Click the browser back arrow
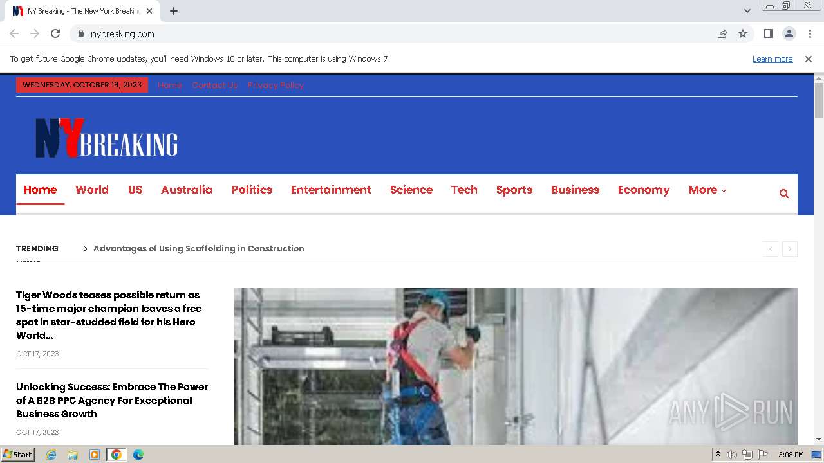 click(x=14, y=33)
